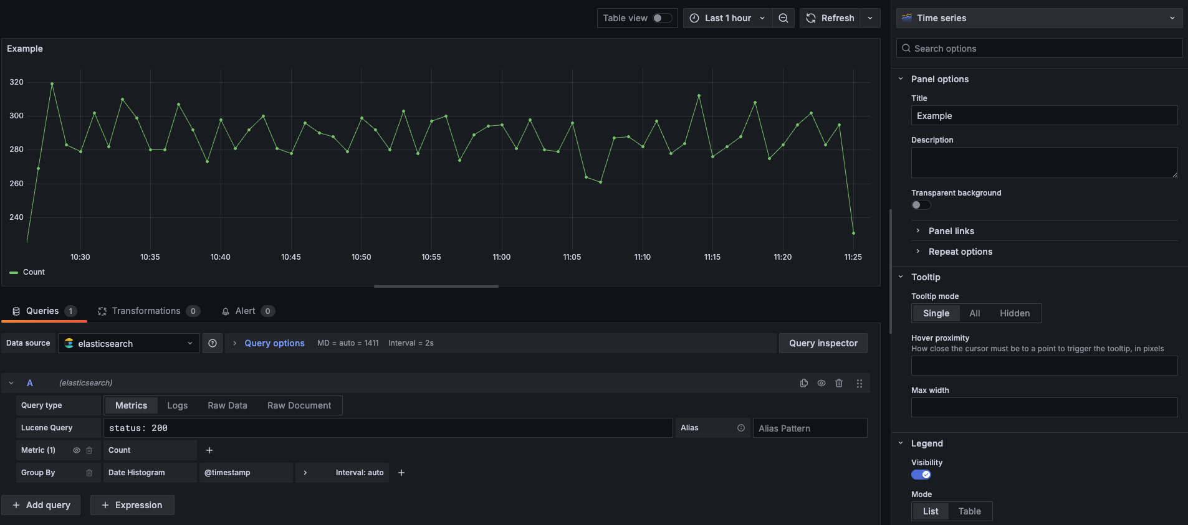The height and width of the screenshot is (525, 1188).
Task: Open the data source help icon
Action: pyautogui.click(x=213, y=343)
